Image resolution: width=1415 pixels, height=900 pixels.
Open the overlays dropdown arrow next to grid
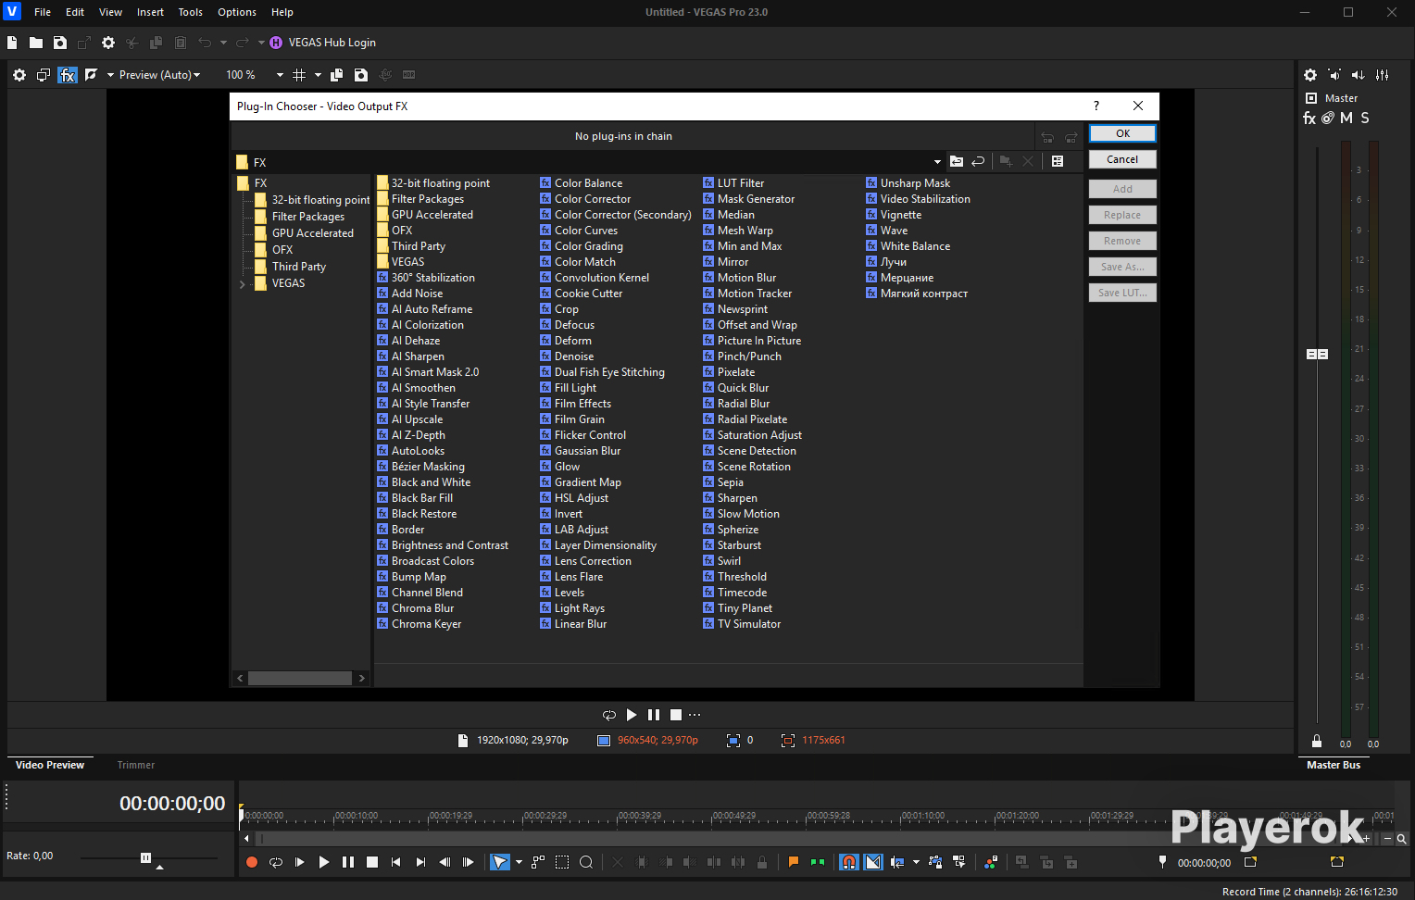coord(318,75)
